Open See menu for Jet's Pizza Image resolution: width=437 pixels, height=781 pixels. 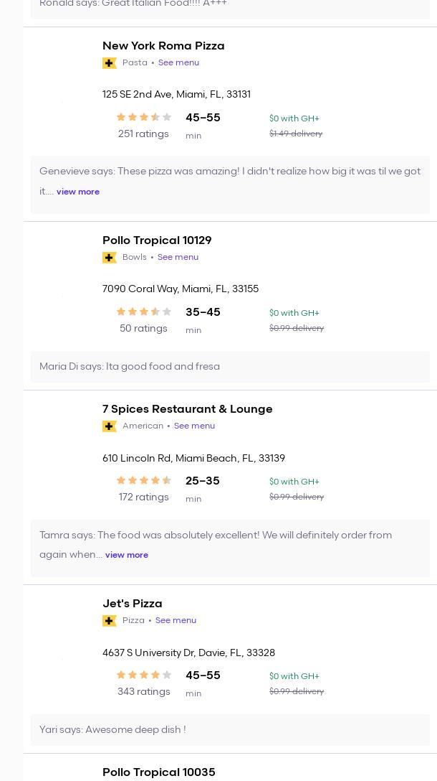click(176, 621)
